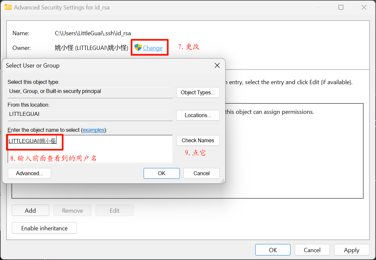The image size is (376, 260).
Task: Open the examples help link
Action: [93, 130]
